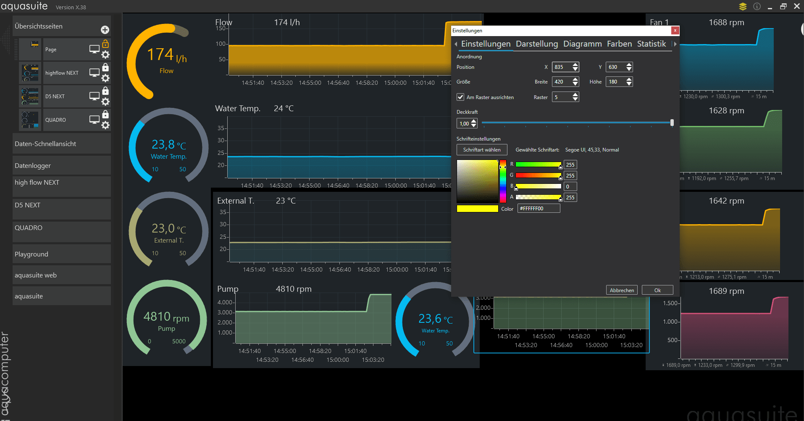Screen dimensions: 804x421
Task: Open the info icon in title bar
Action: (x=757, y=6)
